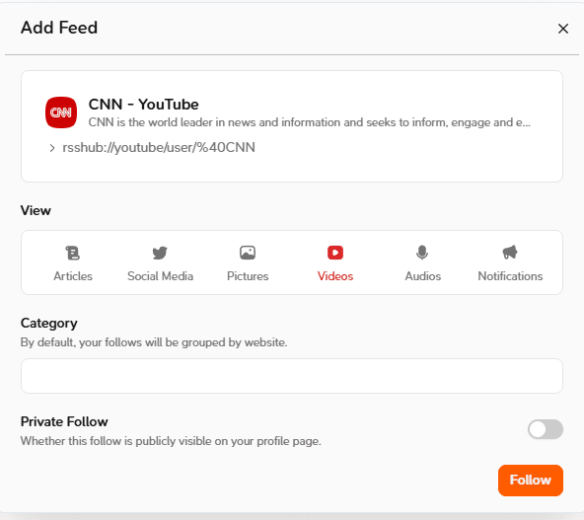584x520 pixels.
Task: Focus the Category text field
Action: coord(292,376)
